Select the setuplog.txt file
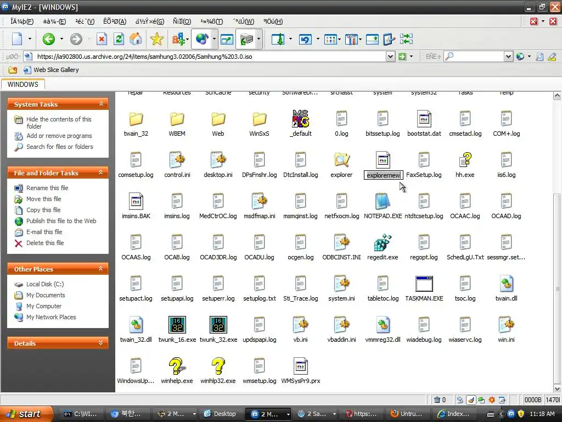Screen dimensions: 562x422 (260, 288)
